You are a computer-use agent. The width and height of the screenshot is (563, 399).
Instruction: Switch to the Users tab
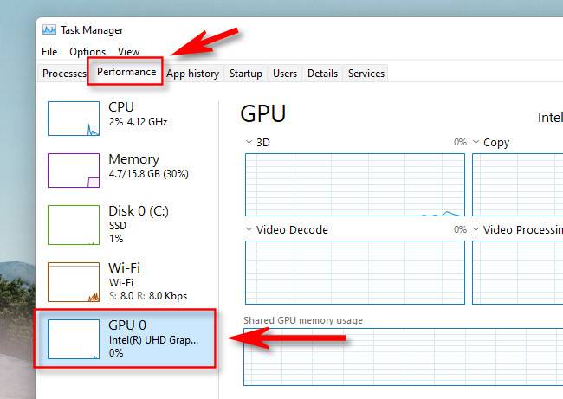click(285, 74)
